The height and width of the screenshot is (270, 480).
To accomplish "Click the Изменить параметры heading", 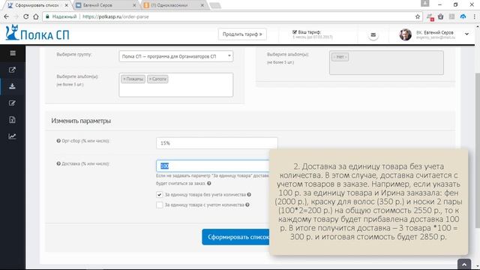I will 81,121.
